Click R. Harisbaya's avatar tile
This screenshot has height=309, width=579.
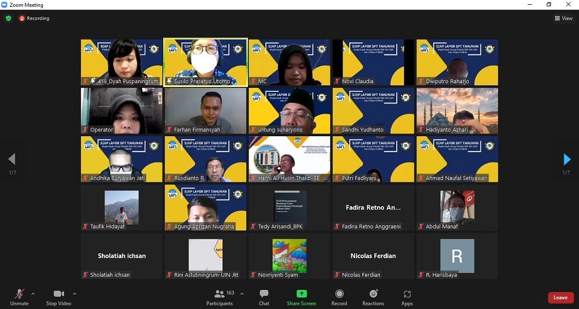pyautogui.click(x=457, y=257)
